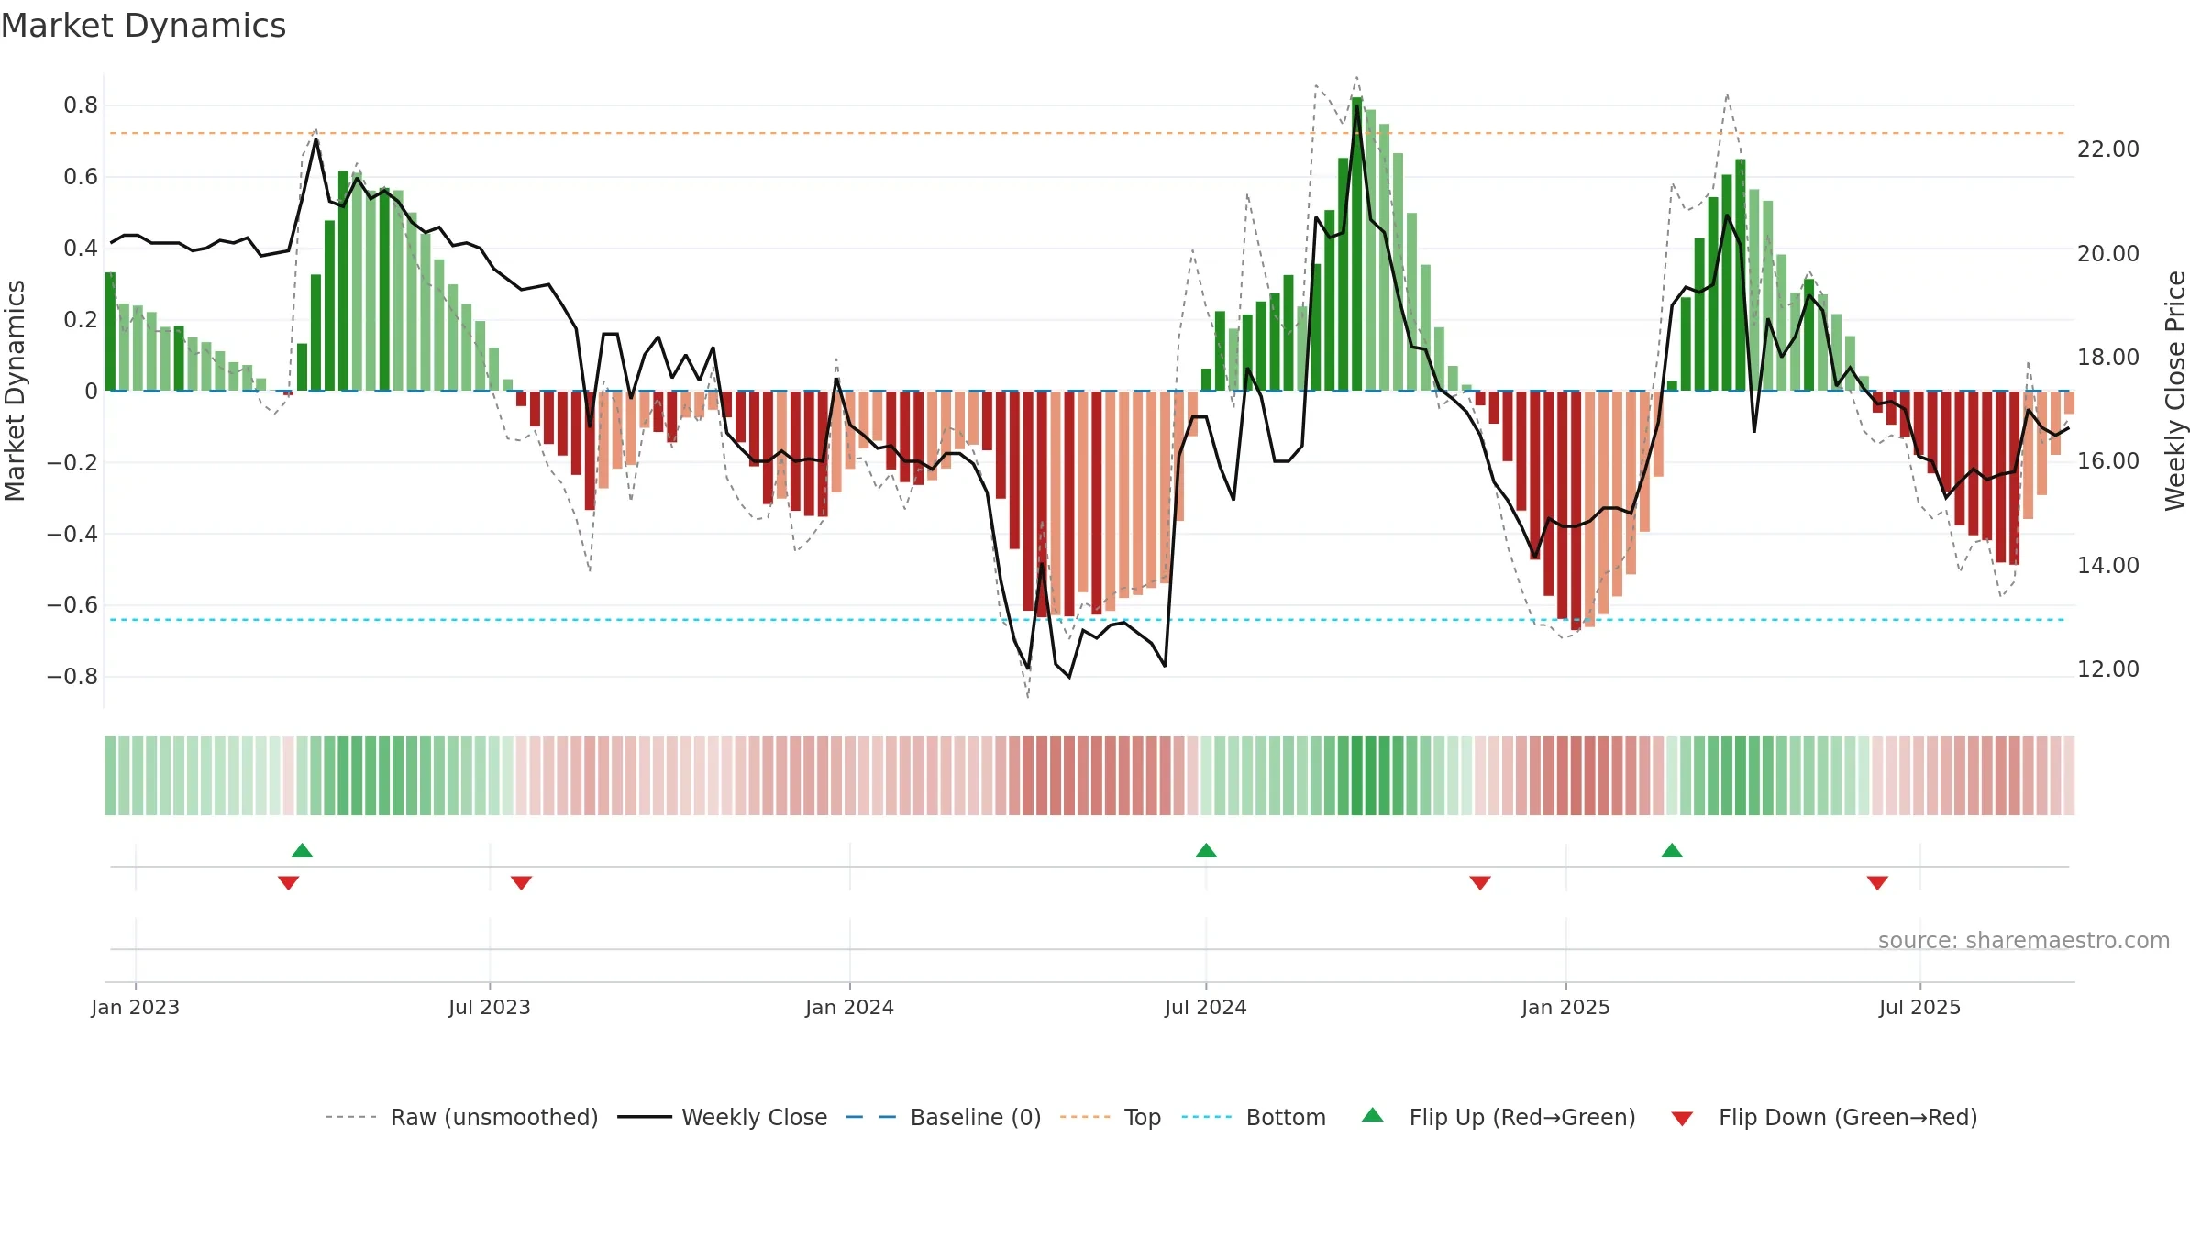Click the 0.8 left axis value
Viewport: 2201px width, 1238px height.
click(81, 105)
